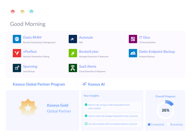The width and height of the screenshot is (192, 137).
Task: Launch Autotask PSA icon
Action: pyautogui.click(x=73, y=39)
